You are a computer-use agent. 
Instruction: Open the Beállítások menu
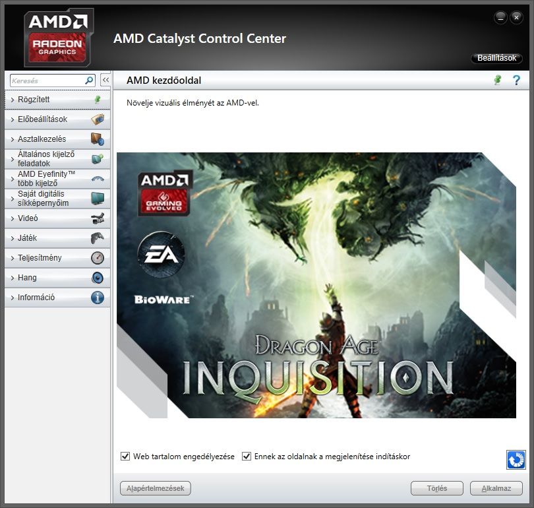point(496,58)
